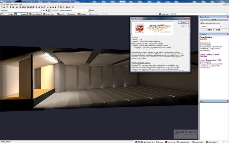Viewport: 229px width, 143px height.
Task: Open the View menu
Action: click(x=11, y=4)
